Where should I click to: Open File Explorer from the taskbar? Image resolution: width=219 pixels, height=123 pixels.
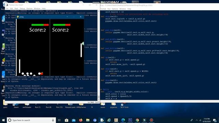click(88, 120)
